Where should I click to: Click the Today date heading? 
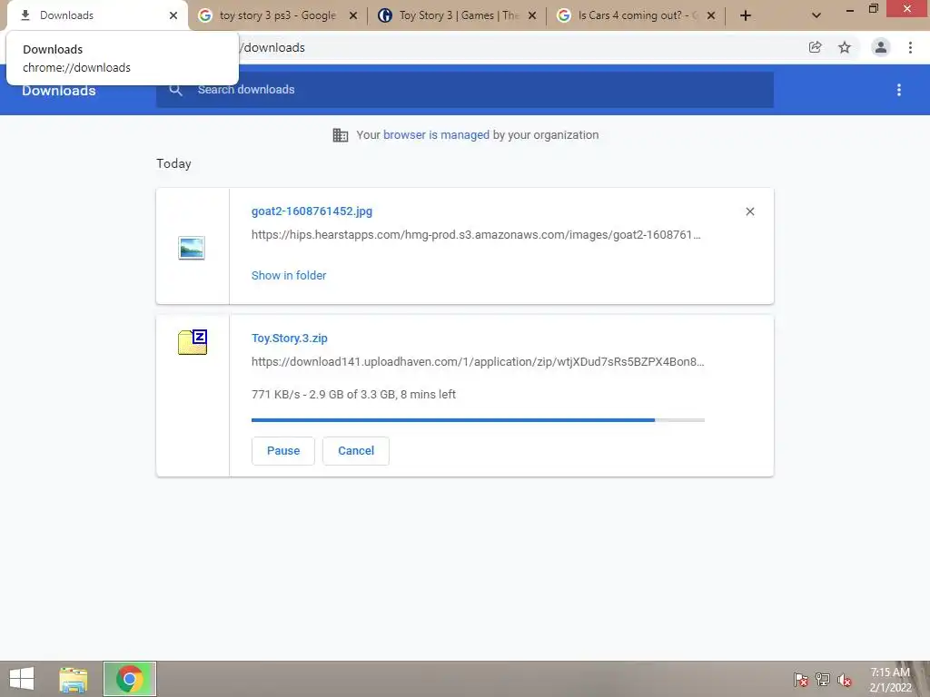point(173,163)
